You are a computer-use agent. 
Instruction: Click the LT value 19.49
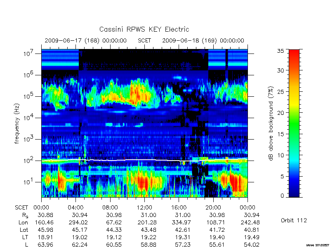click(252, 237)
